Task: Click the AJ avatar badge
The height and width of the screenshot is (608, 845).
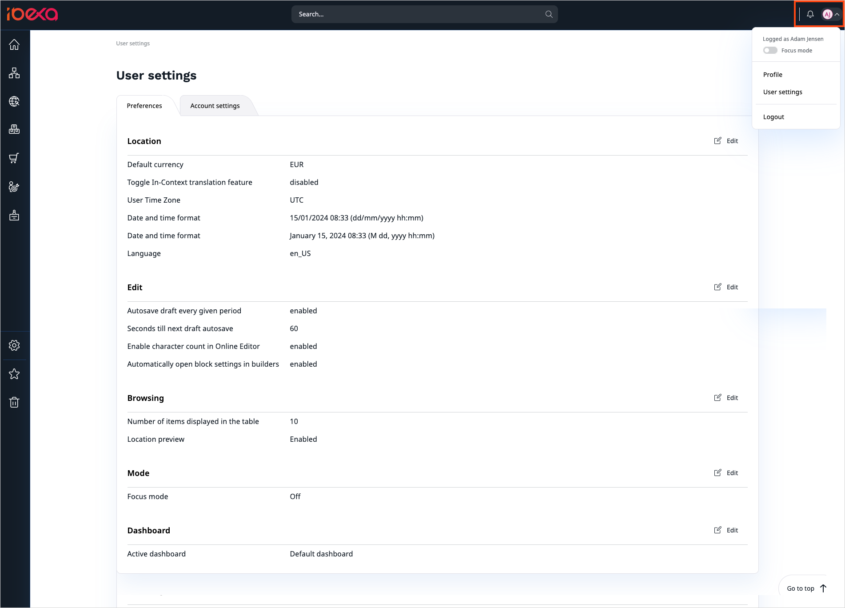Action: (827, 14)
